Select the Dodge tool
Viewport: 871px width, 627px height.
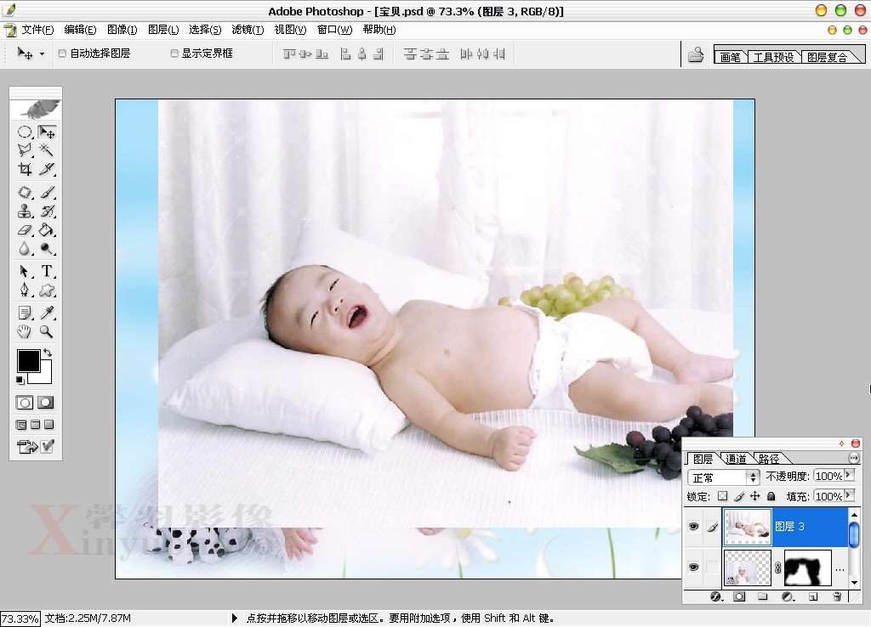[x=47, y=249]
